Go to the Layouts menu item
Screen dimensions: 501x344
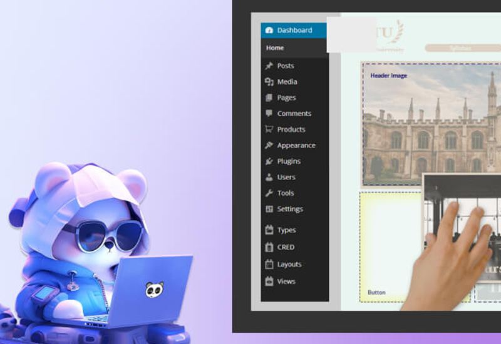coord(289,265)
